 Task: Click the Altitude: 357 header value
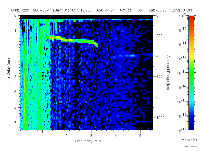coord(132,10)
